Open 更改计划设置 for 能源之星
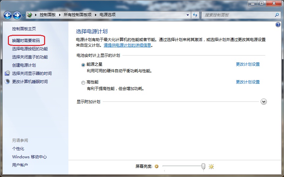 click(x=248, y=64)
